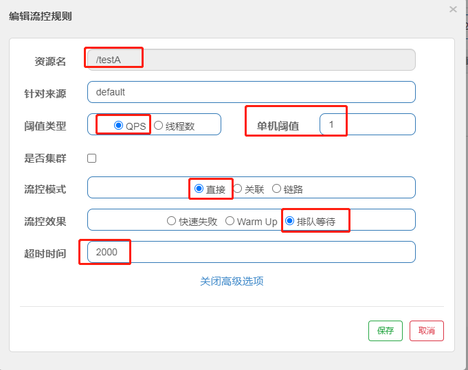Save the rule with 保存 button
The image size is (468, 370).
(386, 331)
